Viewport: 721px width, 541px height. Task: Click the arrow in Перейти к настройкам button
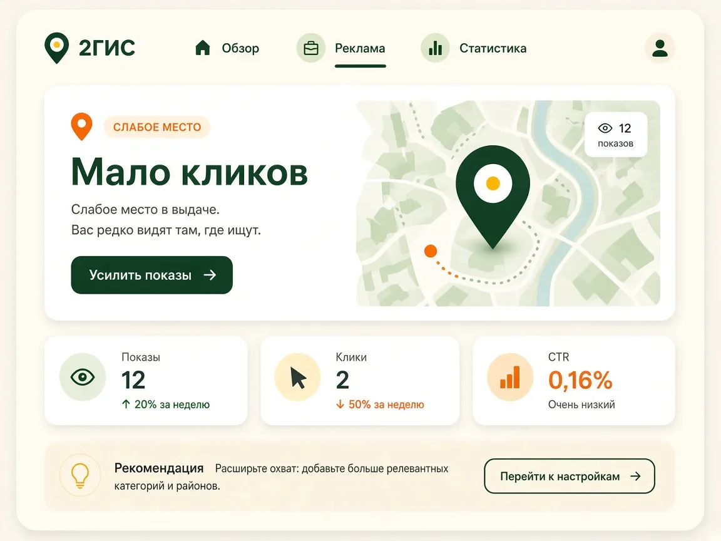click(x=635, y=476)
